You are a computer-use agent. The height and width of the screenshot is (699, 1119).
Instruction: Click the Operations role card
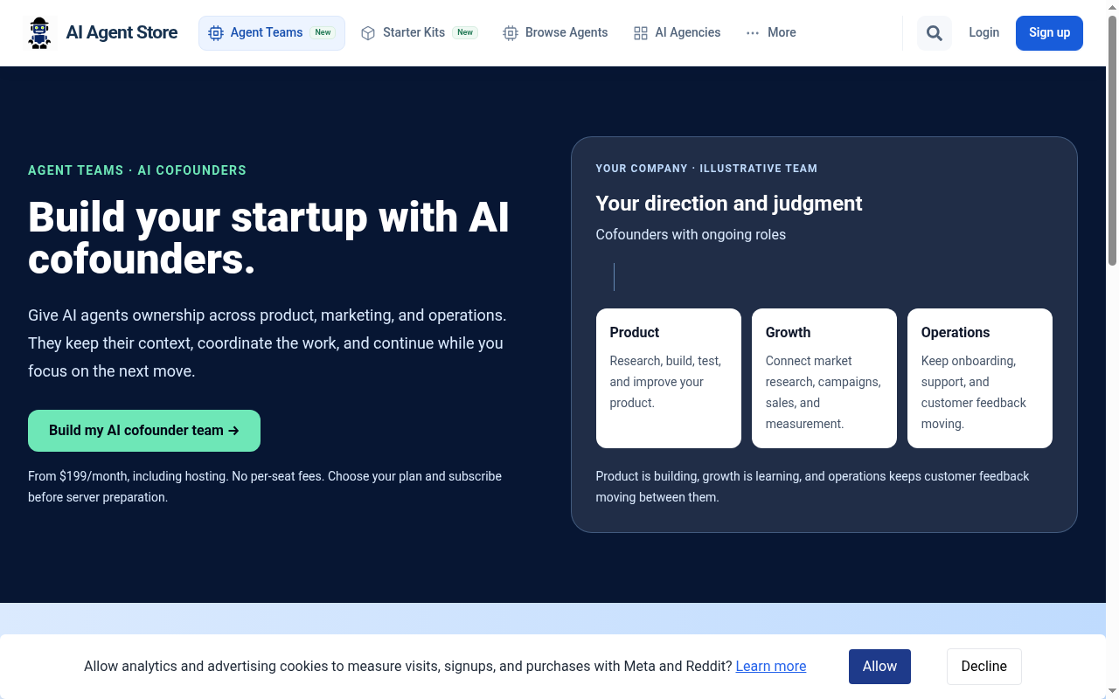click(980, 378)
